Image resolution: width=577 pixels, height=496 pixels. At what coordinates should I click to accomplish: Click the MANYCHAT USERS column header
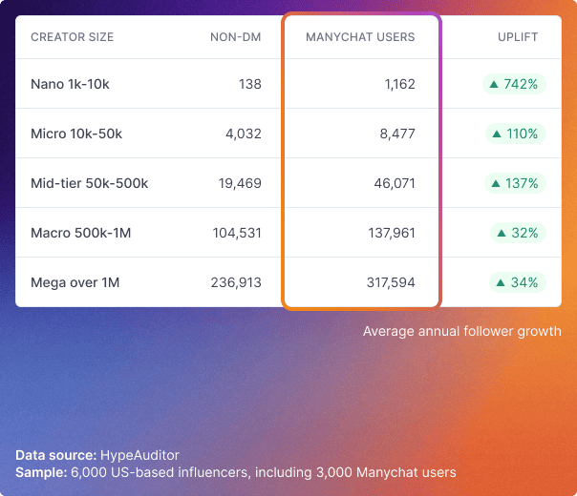360,37
